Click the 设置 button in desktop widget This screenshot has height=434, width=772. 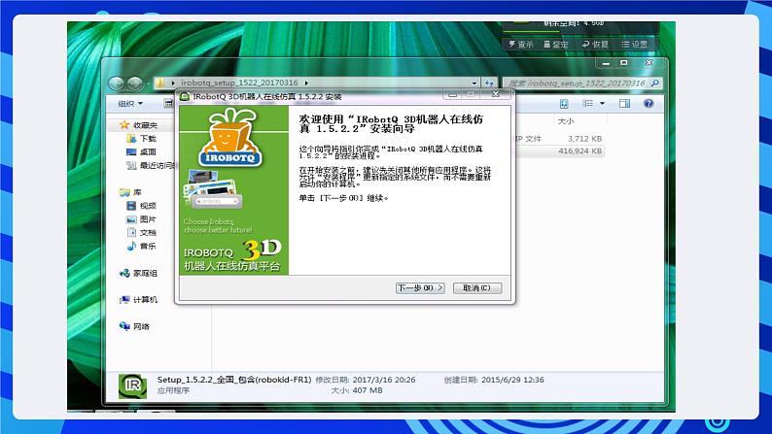coord(634,45)
